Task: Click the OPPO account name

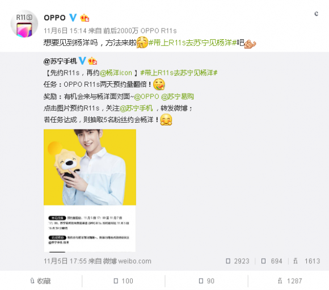Action: tap(55, 18)
